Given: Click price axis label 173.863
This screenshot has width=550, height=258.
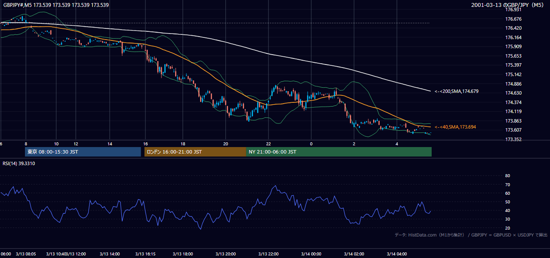Looking at the screenshot, I should click(513, 121).
